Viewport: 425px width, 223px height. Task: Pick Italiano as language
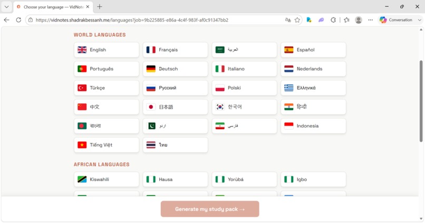(x=244, y=69)
